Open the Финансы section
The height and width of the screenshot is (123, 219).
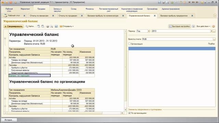coord(90,9)
